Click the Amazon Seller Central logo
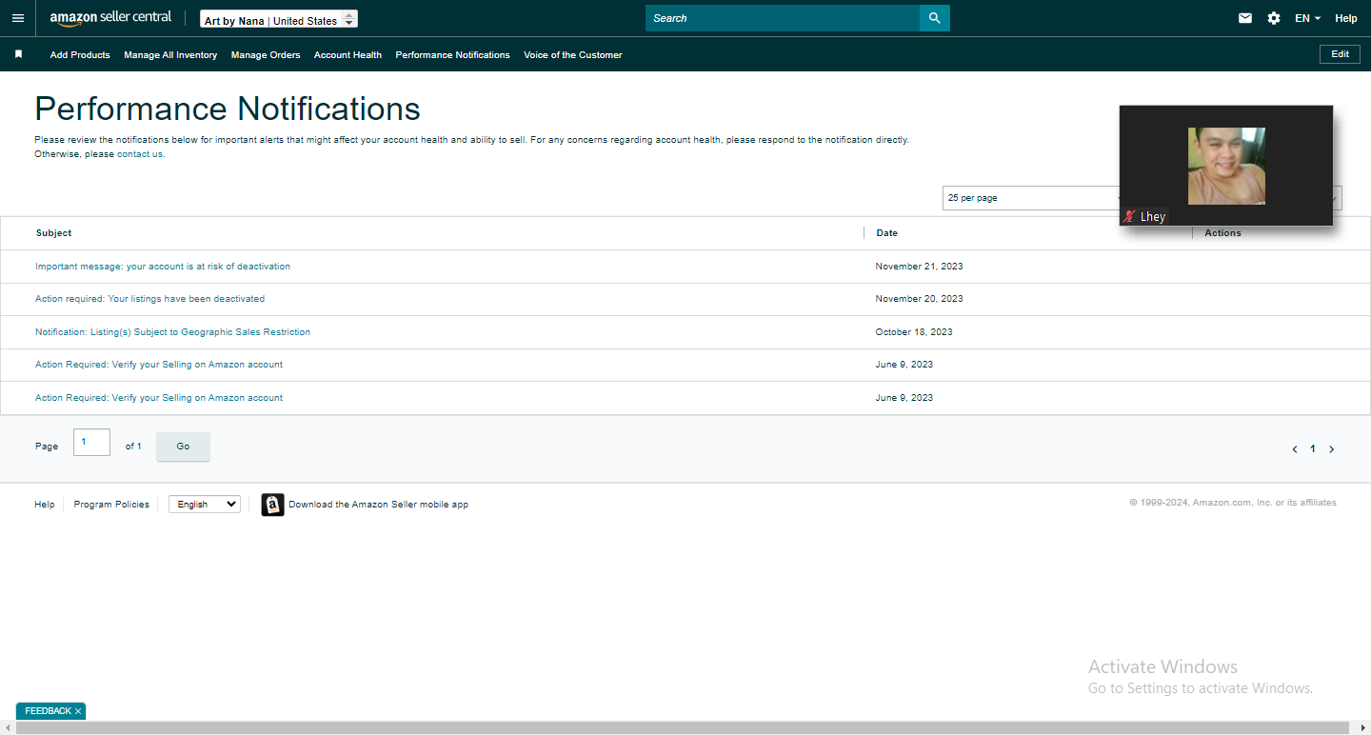The image size is (1371, 735). tap(110, 18)
